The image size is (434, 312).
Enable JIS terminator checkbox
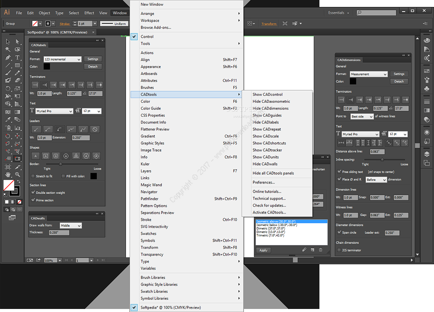point(339,250)
